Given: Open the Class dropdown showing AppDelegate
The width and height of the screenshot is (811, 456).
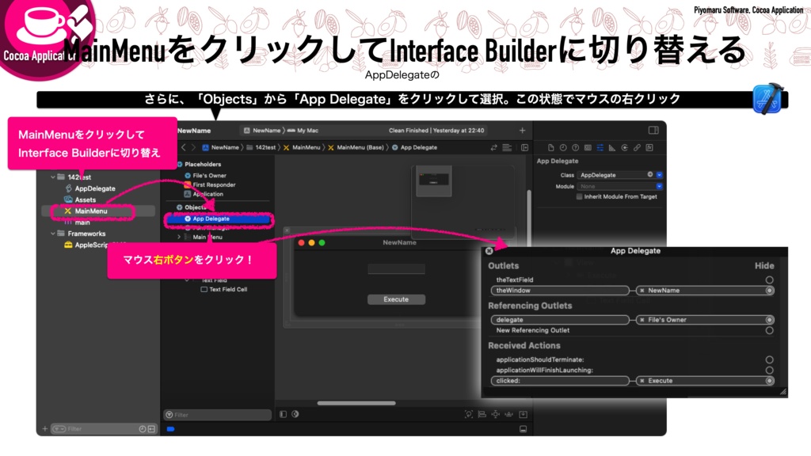Looking at the screenshot, I should point(659,174).
